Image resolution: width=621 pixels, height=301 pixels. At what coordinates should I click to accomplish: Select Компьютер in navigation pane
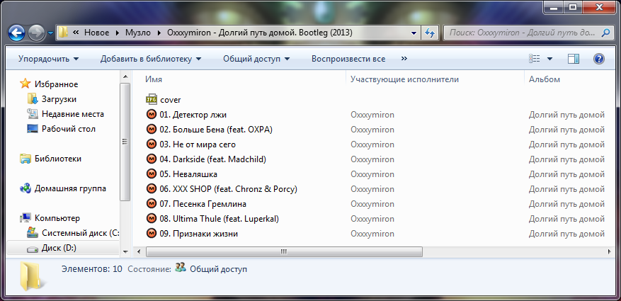coord(57,218)
